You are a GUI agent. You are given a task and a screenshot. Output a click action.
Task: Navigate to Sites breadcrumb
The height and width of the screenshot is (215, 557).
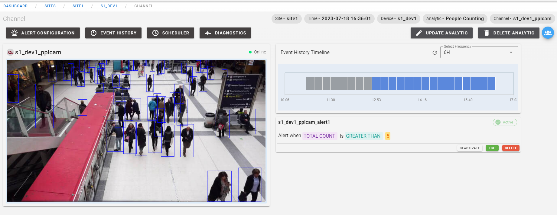pos(50,6)
